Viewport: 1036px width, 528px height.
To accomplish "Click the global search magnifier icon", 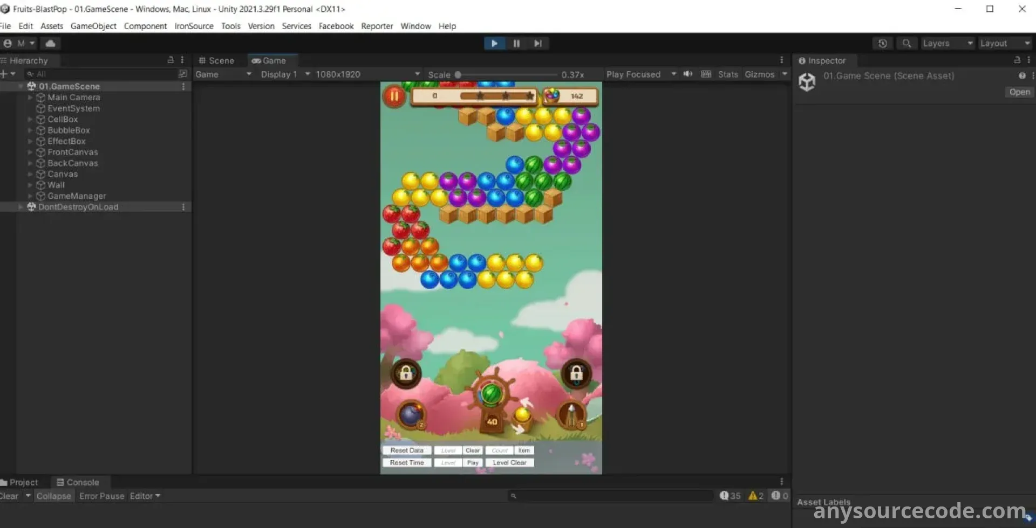I will tap(906, 44).
